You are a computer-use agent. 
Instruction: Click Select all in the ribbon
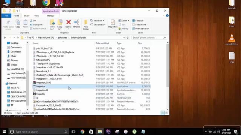(x=138, y=21)
